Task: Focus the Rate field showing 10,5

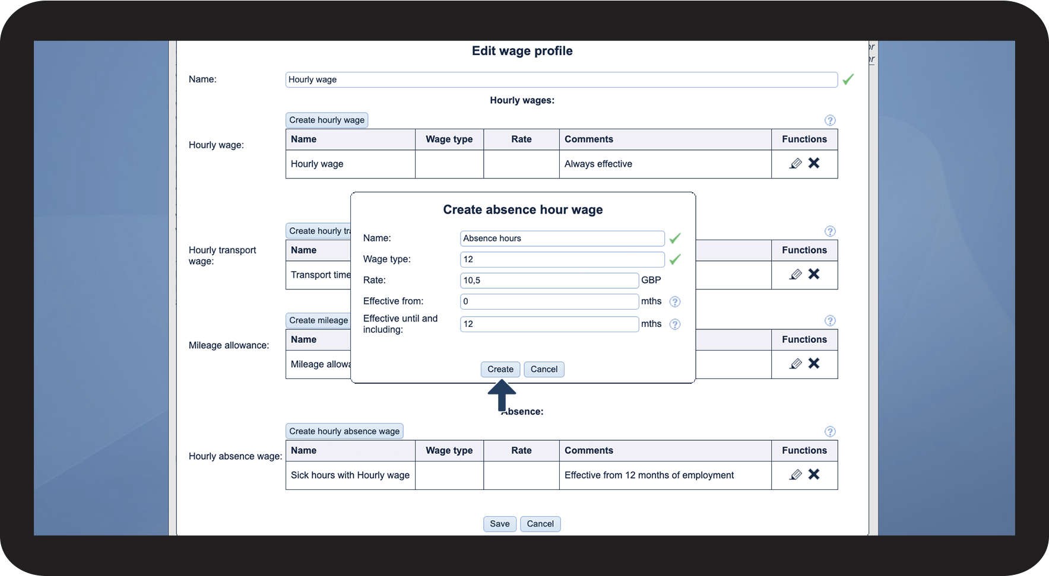Action: pyautogui.click(x=550, y=280)
